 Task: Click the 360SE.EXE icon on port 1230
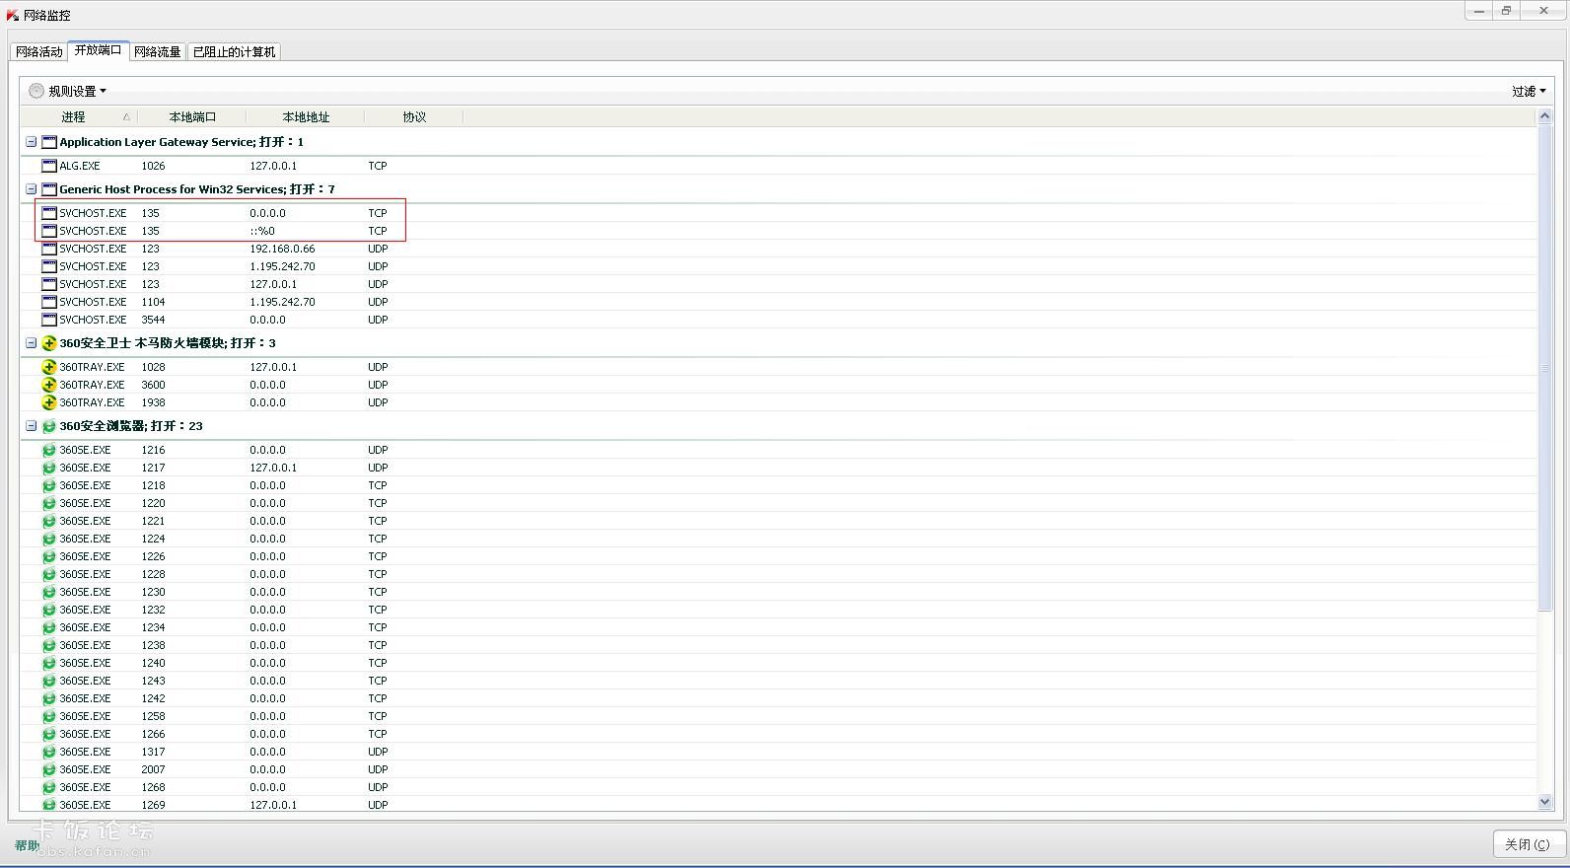(49, 592)
